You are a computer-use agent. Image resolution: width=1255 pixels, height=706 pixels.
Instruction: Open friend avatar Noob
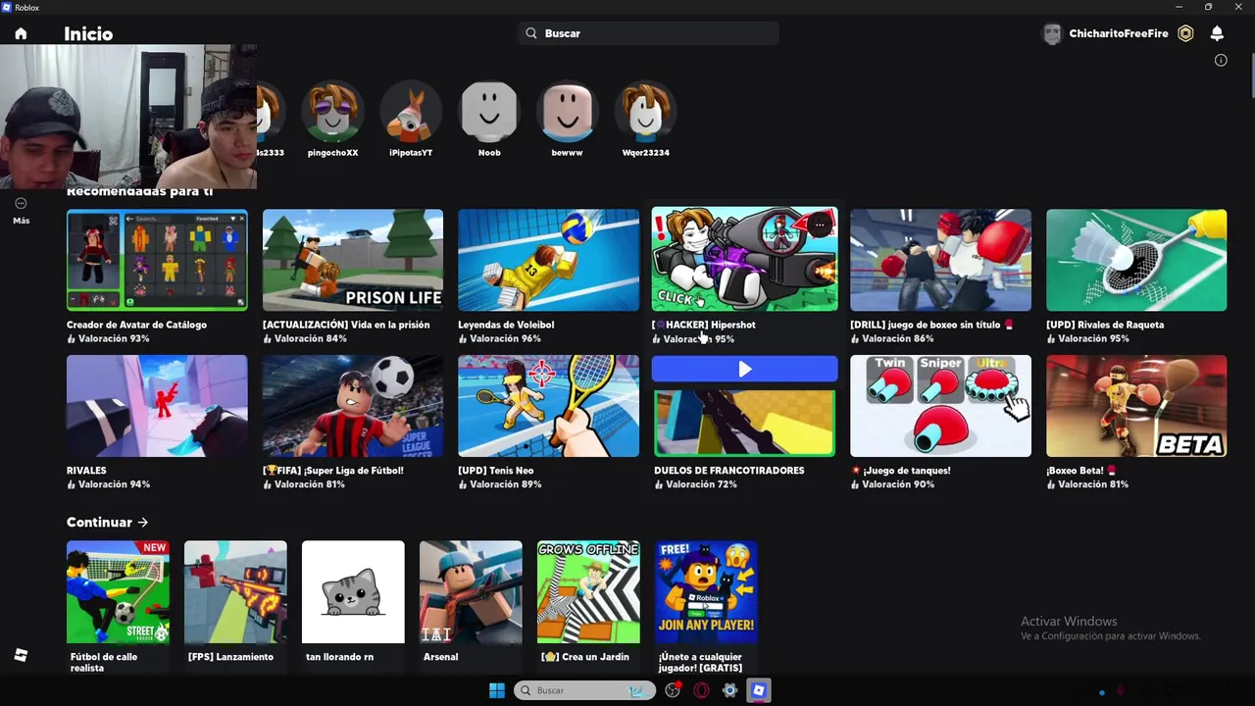click(x=489, y=112)
